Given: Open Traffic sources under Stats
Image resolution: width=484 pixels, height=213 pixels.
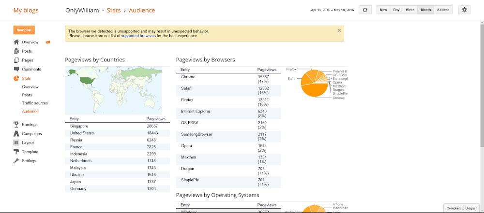Looking at the screenshot, I should pyautogui.click(x=35, y=103).
